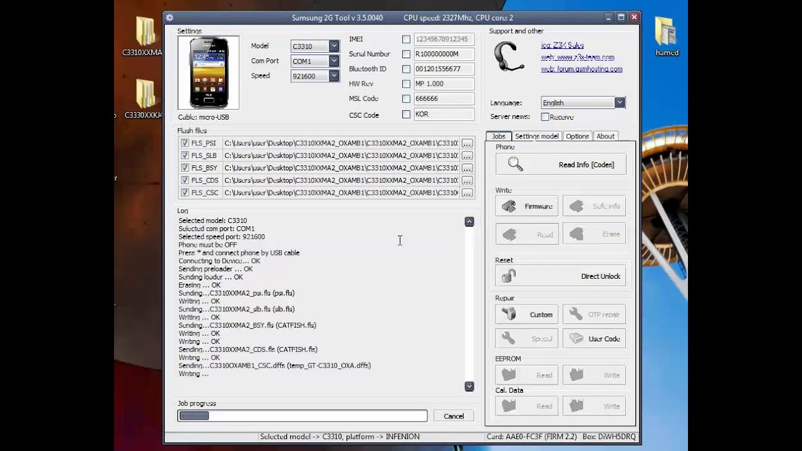Open the forum.gsmhosting.com link
Image resolution: width=802 pixels, height=451 pixels.
[581, 69]
